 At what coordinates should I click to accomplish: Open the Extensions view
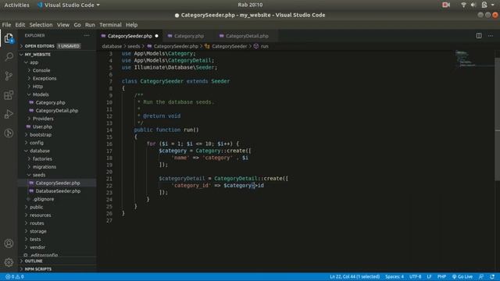(x=9, y=95)
